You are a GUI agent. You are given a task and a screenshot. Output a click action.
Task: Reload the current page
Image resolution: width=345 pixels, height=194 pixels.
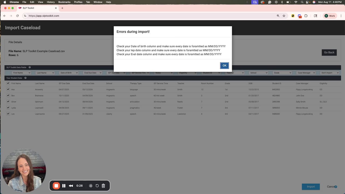pyautogui.click(x=18, y=16)
